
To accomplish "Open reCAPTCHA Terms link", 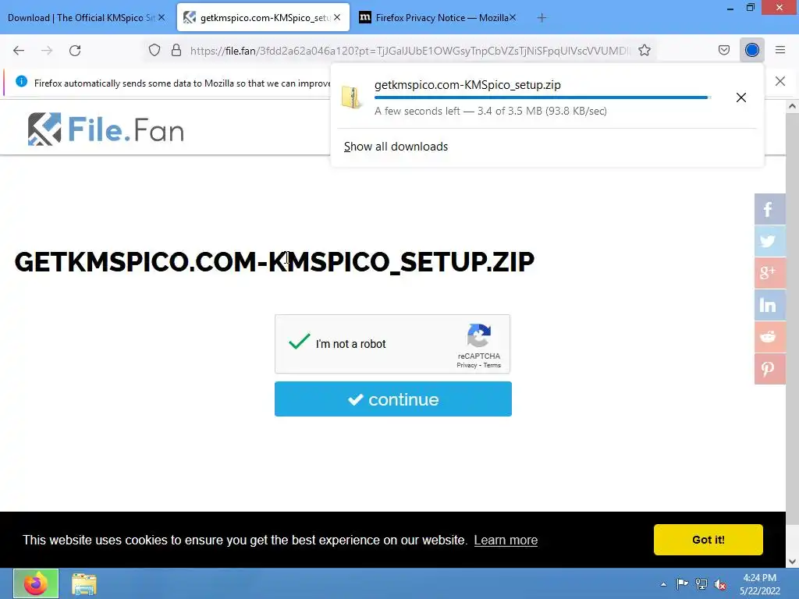I will click(492, 365).
